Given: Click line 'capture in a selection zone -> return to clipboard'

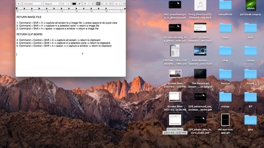Looking at the screenshot, I should [63, 43].
